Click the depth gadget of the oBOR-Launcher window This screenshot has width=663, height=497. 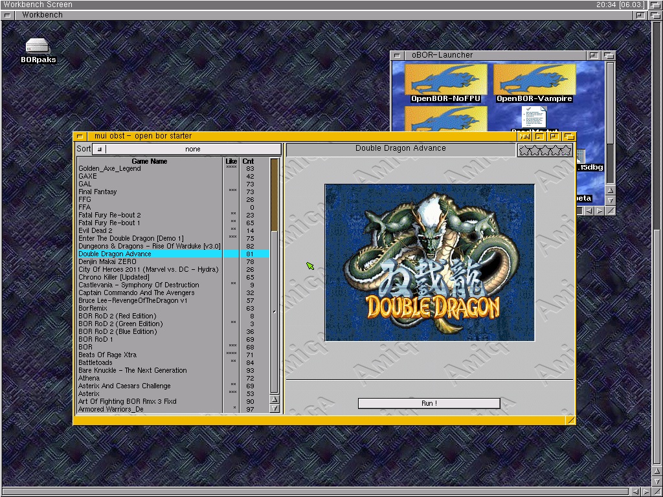point(608,56)
